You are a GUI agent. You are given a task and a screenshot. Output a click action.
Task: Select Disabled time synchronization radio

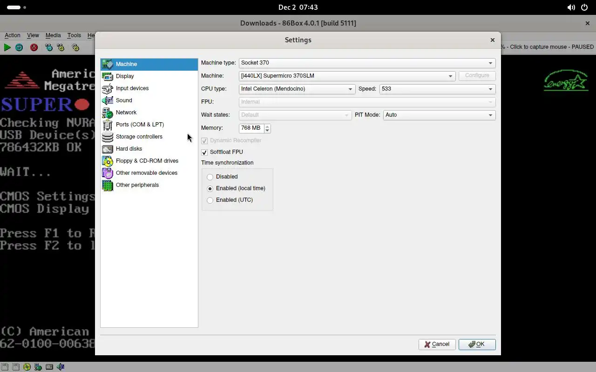click(x=210, y=177)
